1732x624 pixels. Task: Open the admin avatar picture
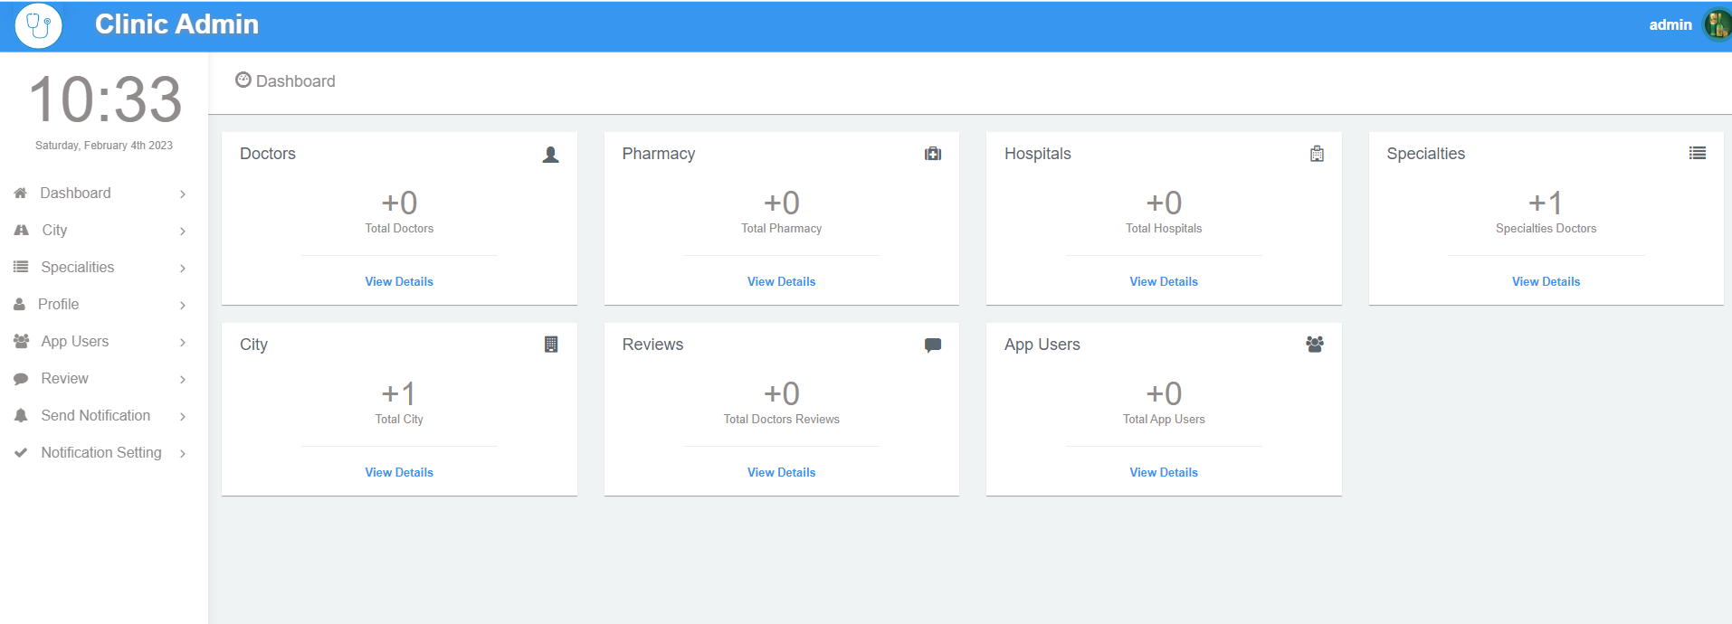[x=1717, y=25]
